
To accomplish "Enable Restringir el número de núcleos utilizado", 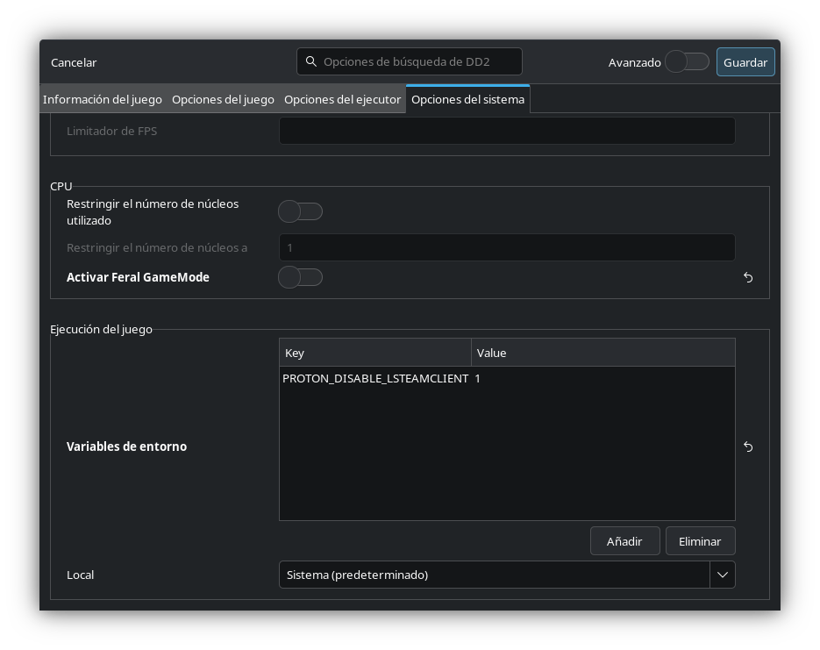I will coord(300,211).
